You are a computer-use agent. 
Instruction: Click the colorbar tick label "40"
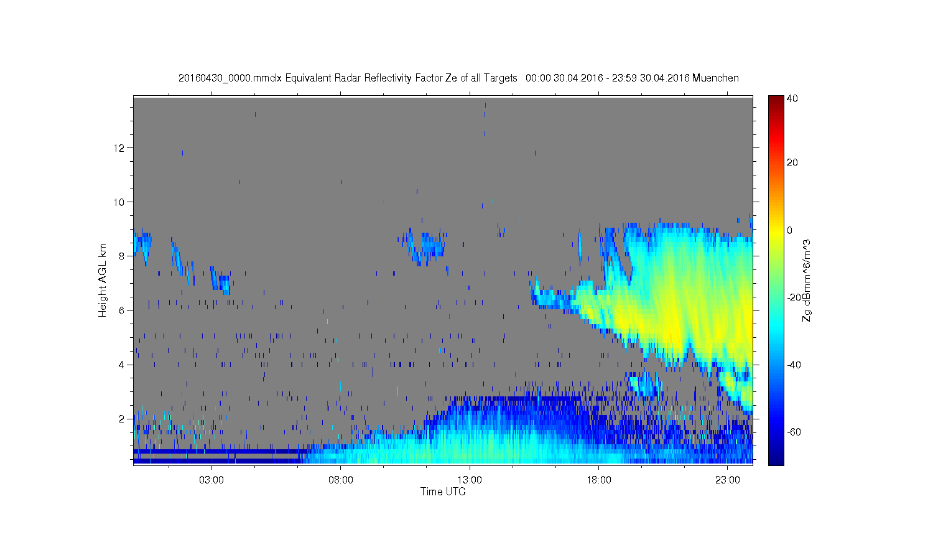coord(792,98)
